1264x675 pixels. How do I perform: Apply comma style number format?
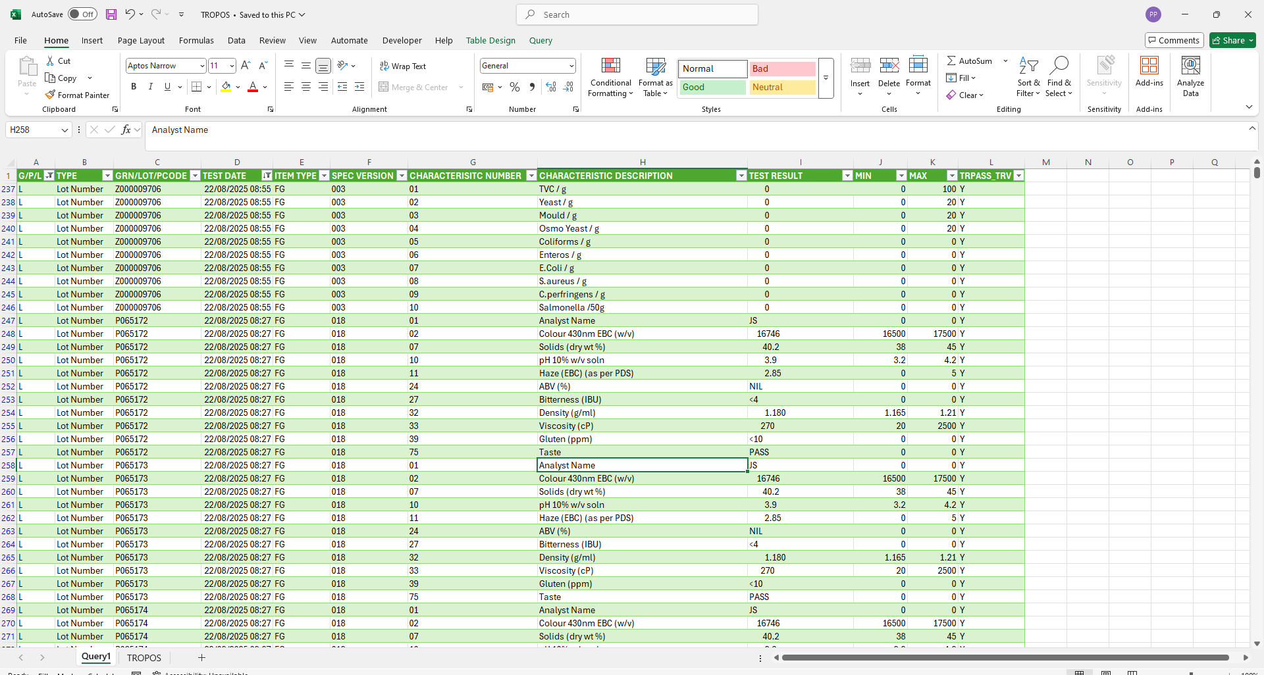click(x=532, y=87)
